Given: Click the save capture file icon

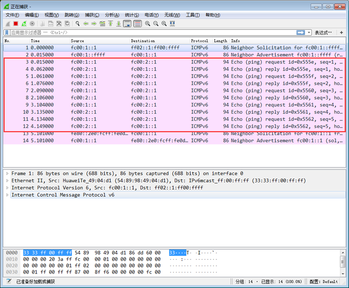Looking at the screenshot, I should [51, 23].
